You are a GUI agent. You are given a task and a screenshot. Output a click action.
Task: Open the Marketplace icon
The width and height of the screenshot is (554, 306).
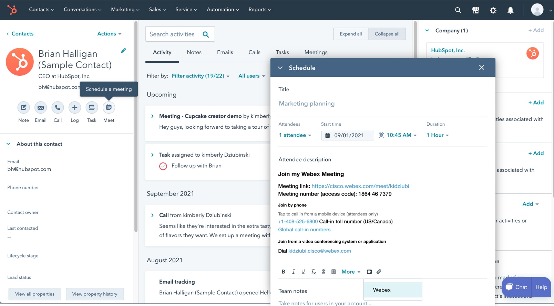(475, 10)
